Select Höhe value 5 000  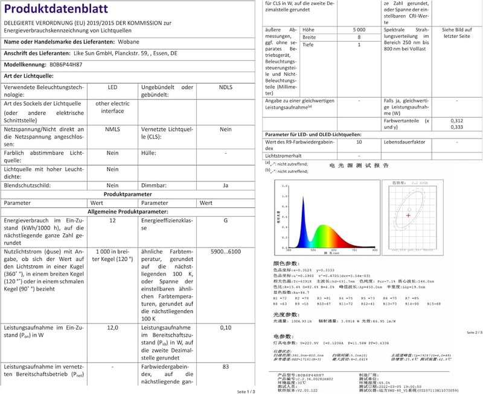[x=359, y=30]
